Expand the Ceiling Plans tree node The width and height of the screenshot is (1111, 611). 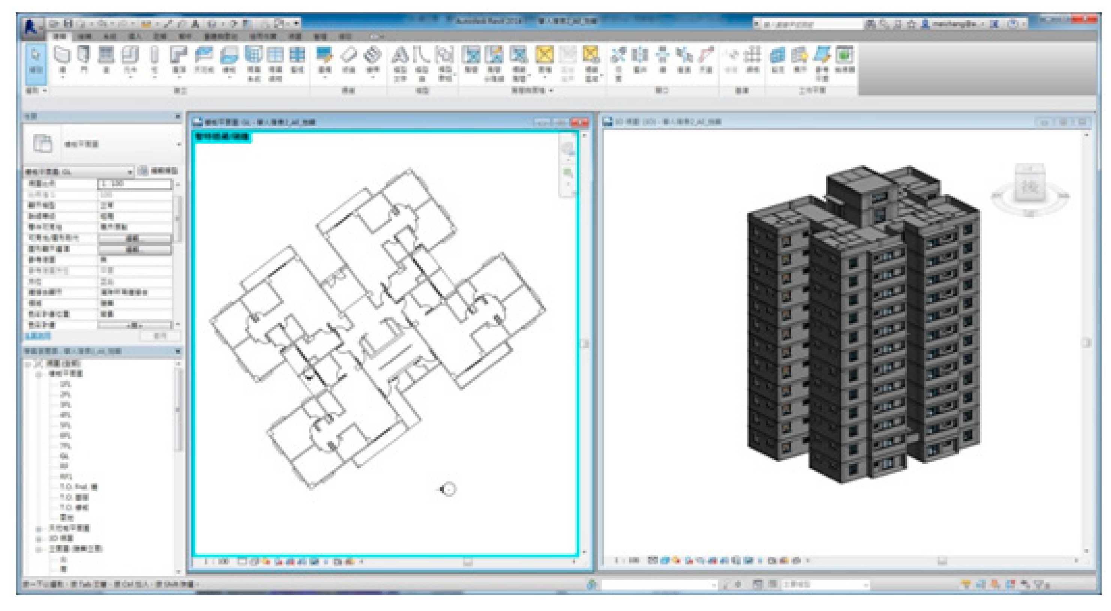39,528
